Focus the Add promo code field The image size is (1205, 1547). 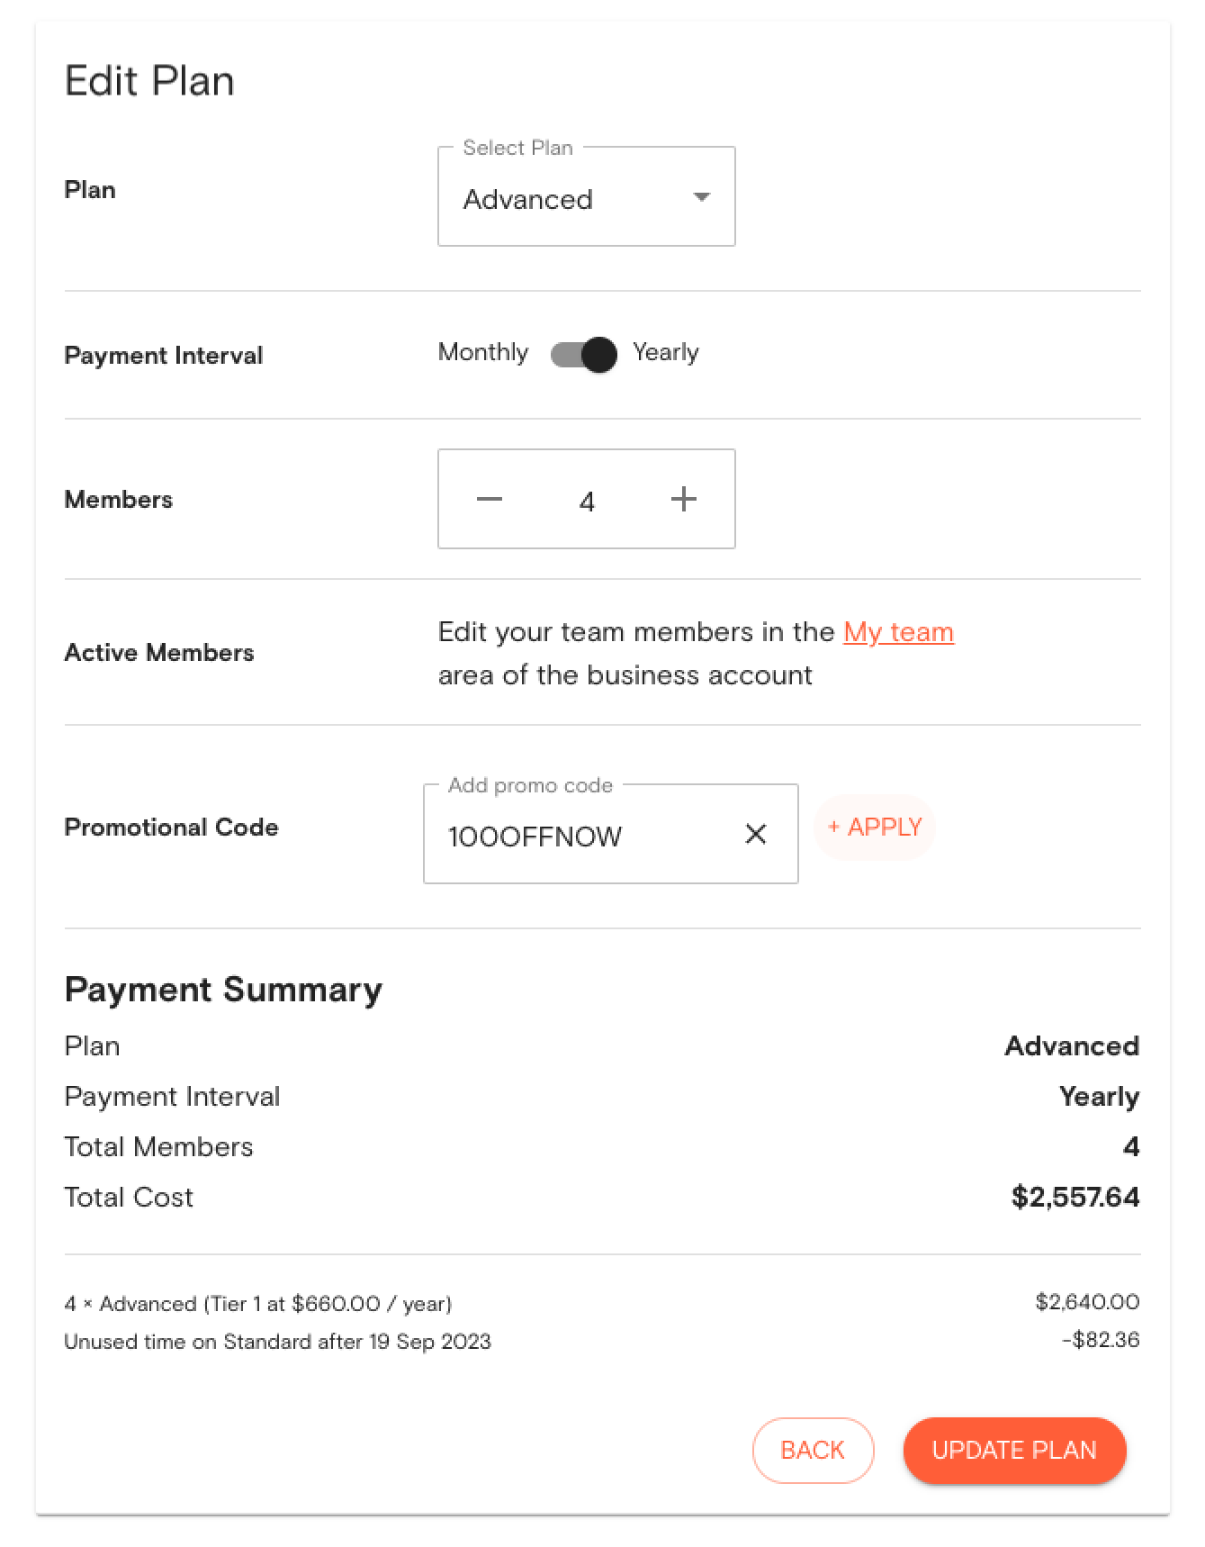[x=585, y=836]
